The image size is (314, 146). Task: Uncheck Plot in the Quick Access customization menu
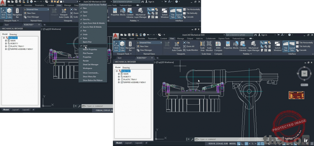pos(85,31)
